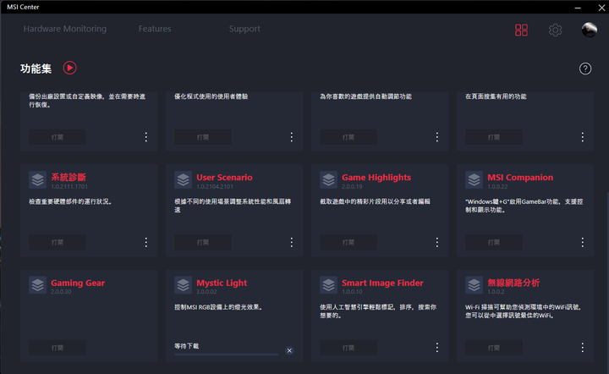This screenshot has width=609, height=374.
Task: Click the 功能集 heading
Action: click(36, 69)
